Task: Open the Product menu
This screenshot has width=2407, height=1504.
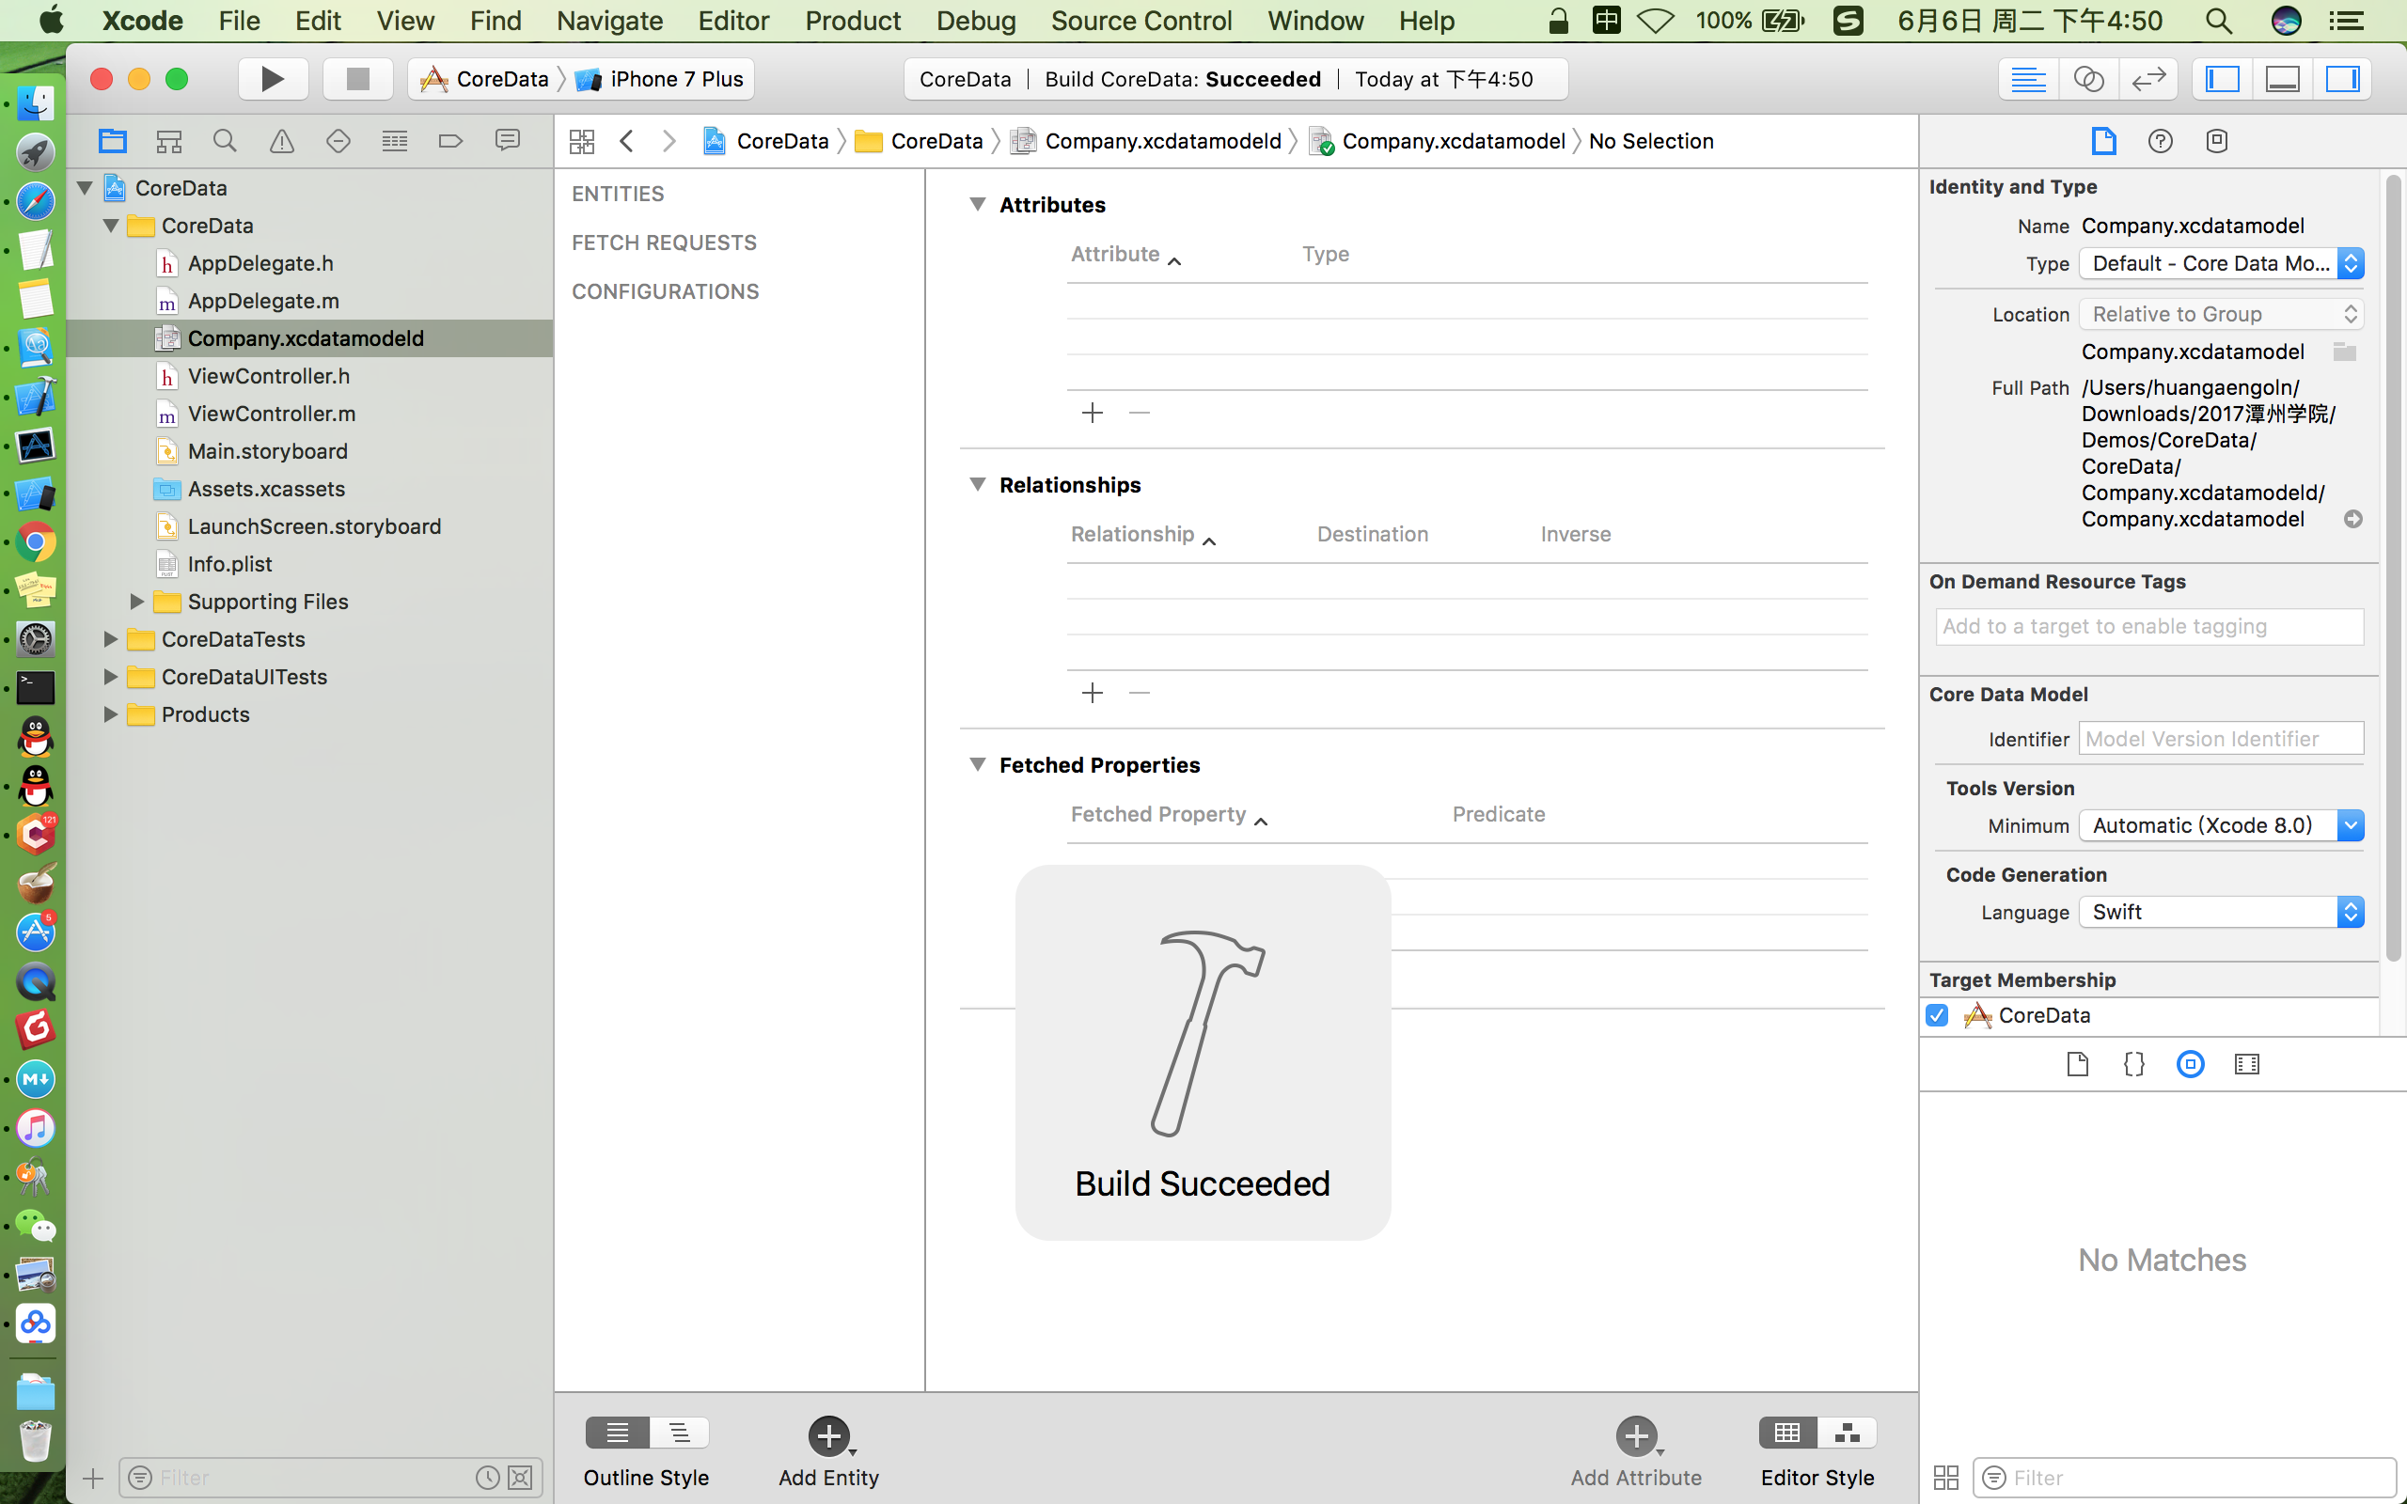Action: (853, 21)
